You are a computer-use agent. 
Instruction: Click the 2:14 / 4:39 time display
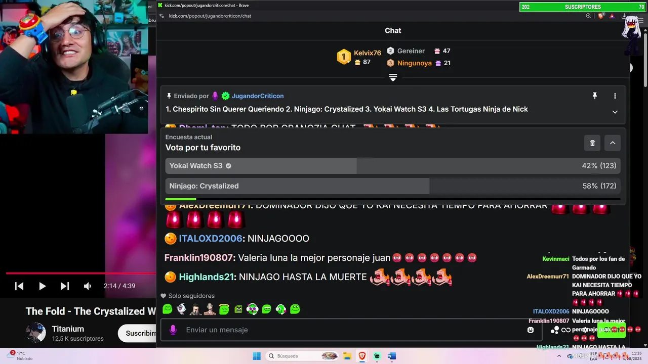(119, 286)
